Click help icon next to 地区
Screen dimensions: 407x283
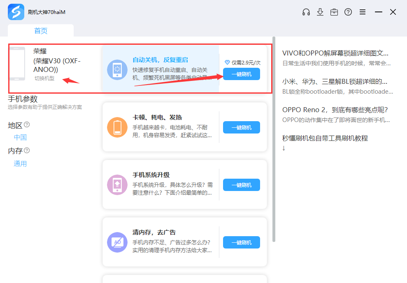[x=27, y=124]
